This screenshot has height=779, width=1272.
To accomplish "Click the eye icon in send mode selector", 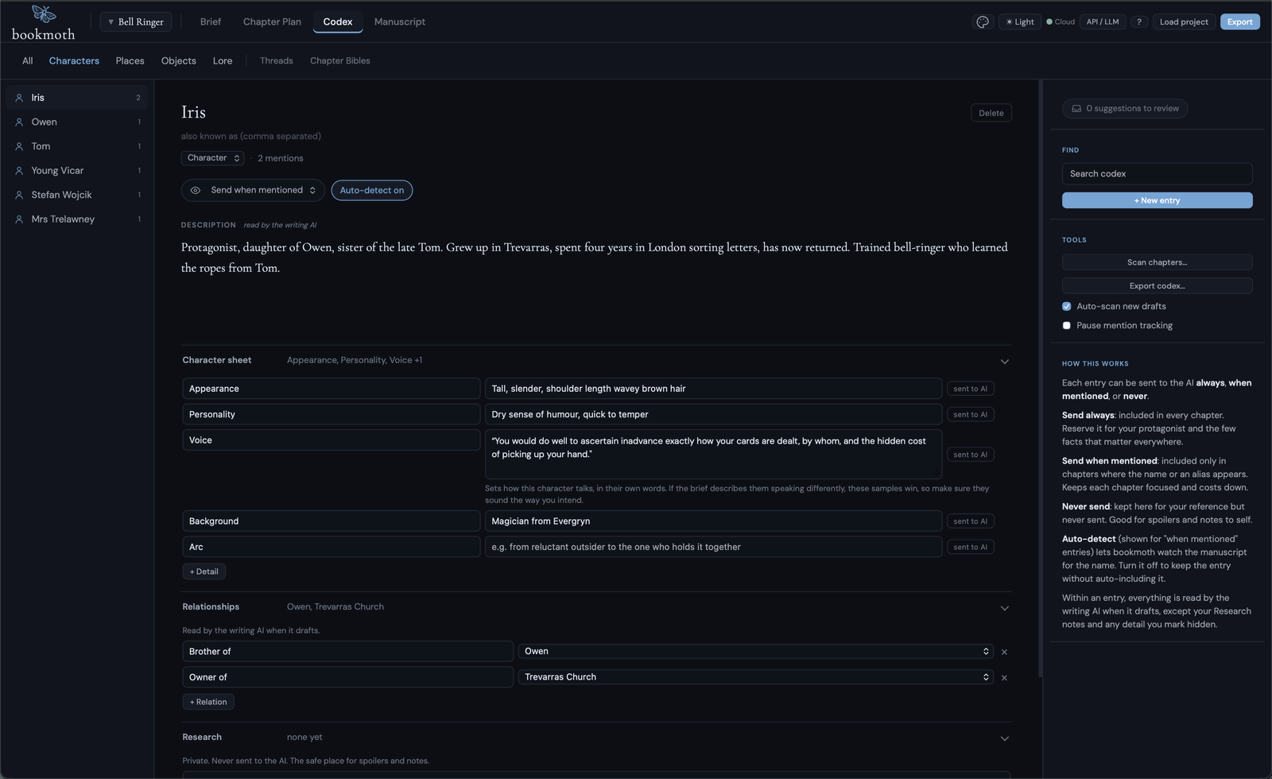I will point(196,190).
